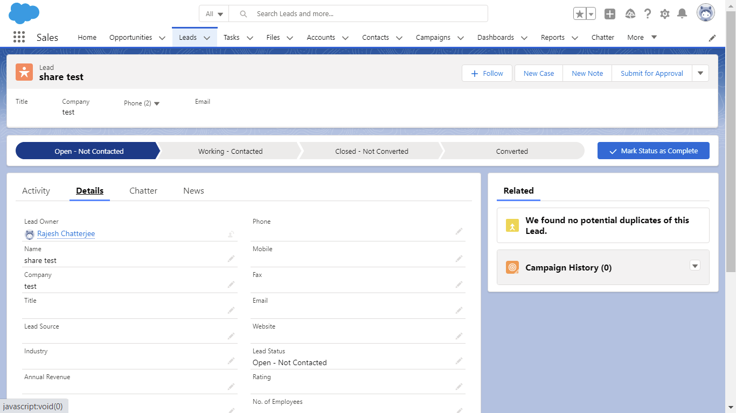Image resolution: width=736 pixels, height=413 pixels.
Task: Open the Setup gear icon
Action: 665,14
